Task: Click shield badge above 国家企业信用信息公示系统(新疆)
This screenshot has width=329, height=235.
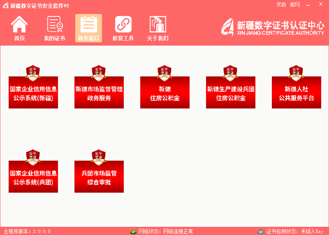Action: coord(33,73)
